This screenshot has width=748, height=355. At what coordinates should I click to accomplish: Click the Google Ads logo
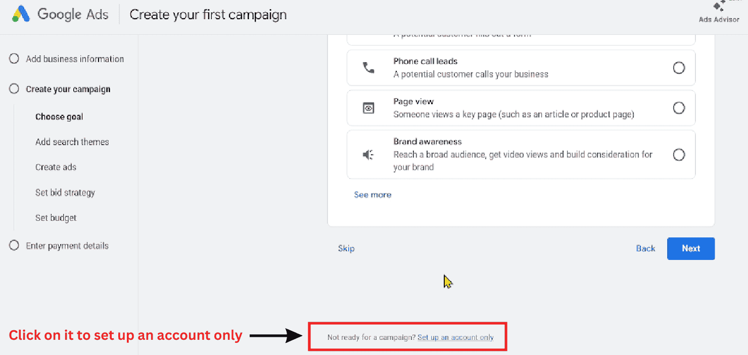point(58,14)
